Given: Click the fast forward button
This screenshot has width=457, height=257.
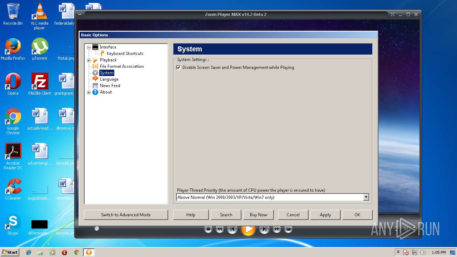Looking at the screenshot, I should point(277,229).
